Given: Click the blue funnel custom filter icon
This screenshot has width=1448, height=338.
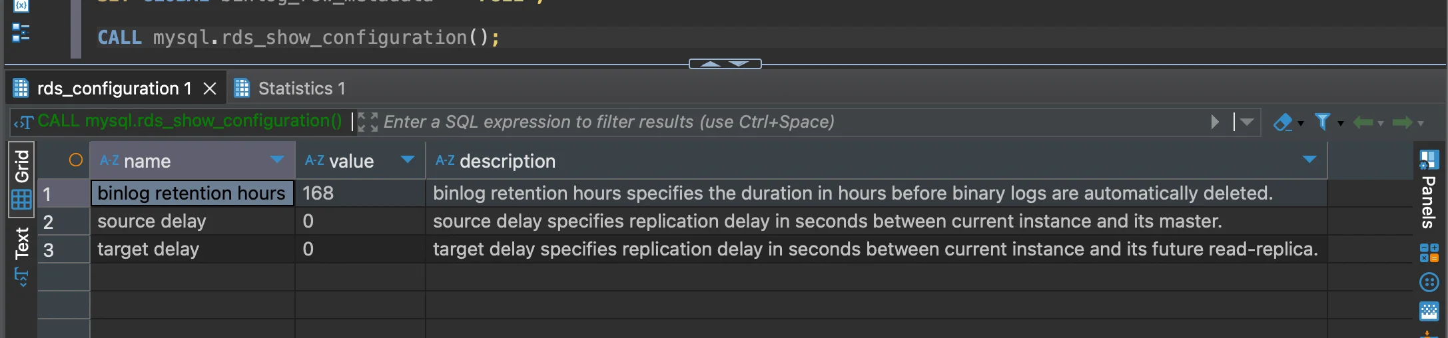Looking at the screenshot, I should 1323,122.
